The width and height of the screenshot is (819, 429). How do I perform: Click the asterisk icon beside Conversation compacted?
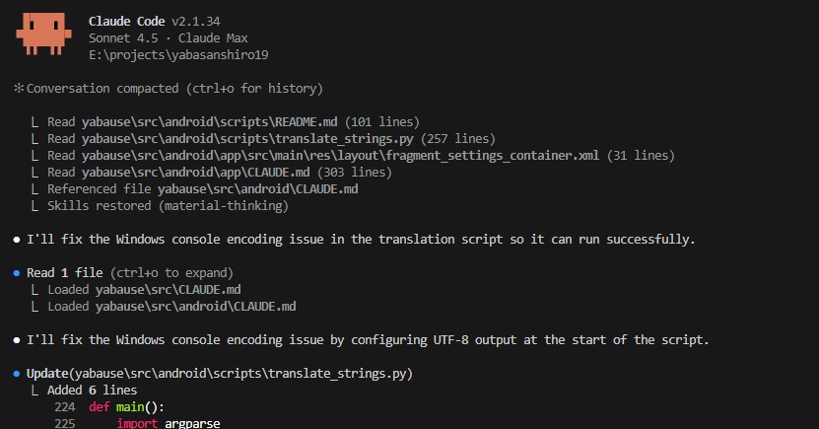coord(18,89)
